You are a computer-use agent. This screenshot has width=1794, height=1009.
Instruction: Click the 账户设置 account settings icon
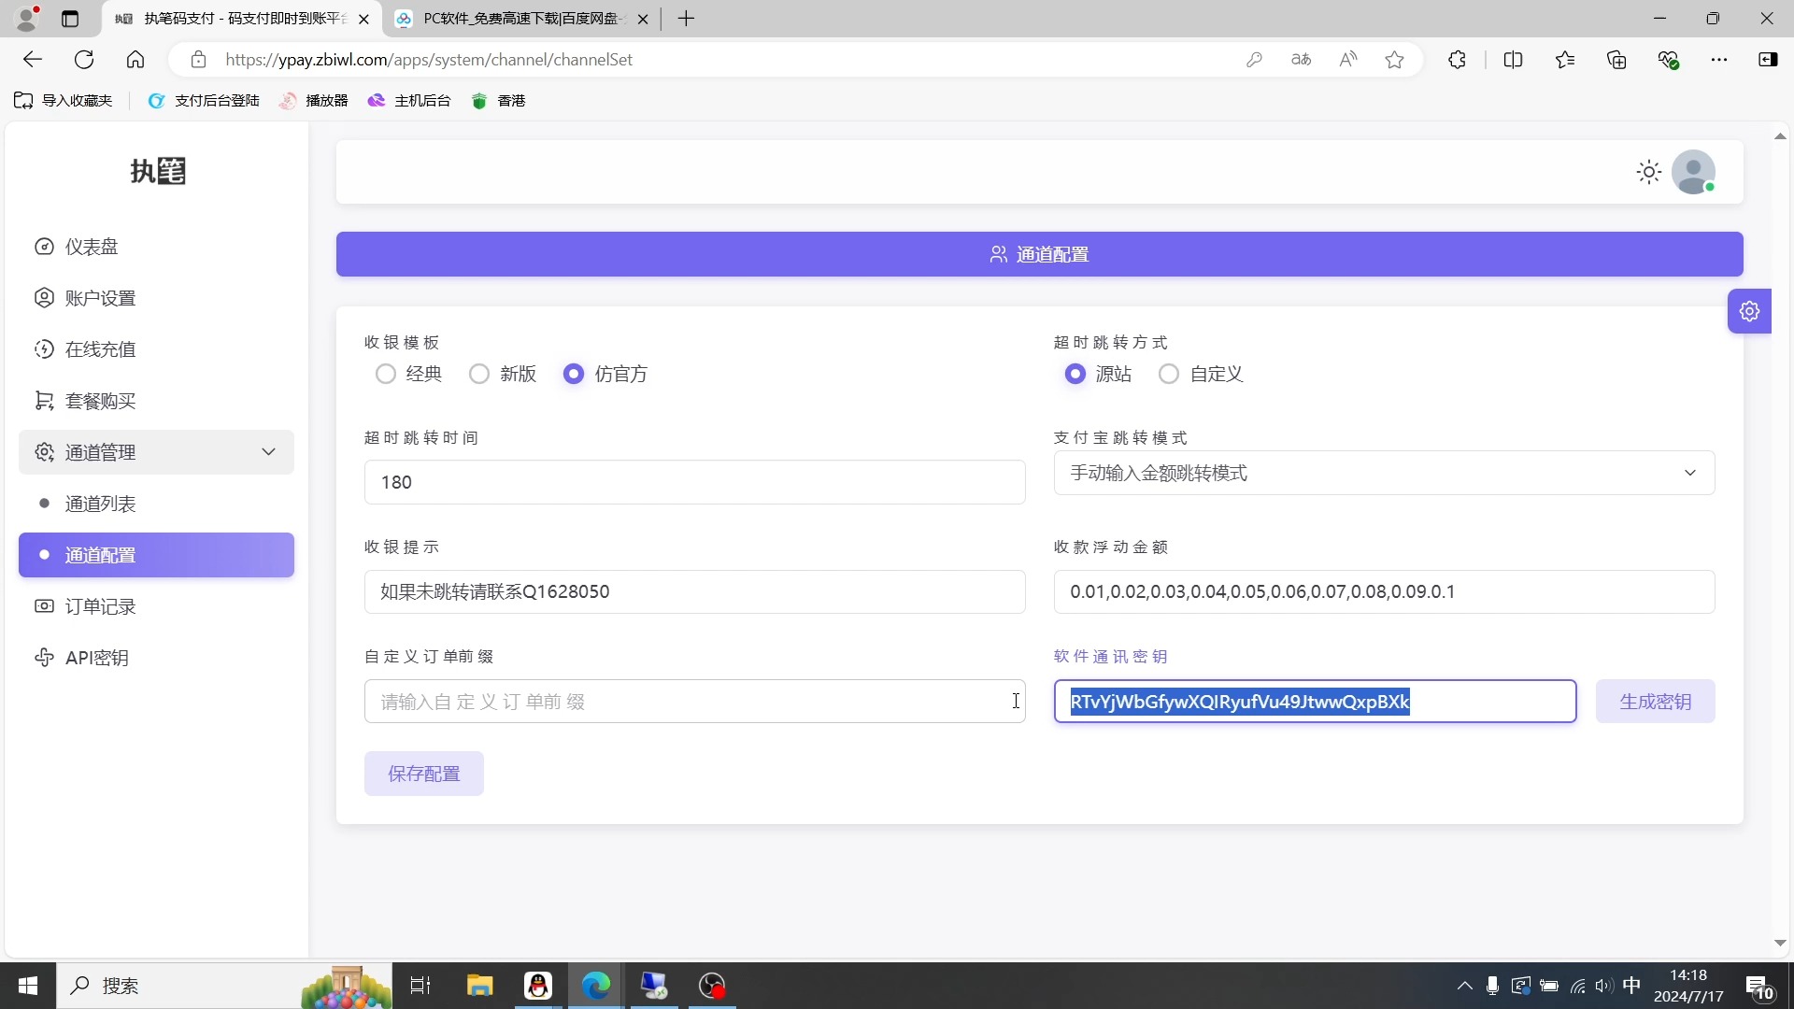[x=44, y=298]
